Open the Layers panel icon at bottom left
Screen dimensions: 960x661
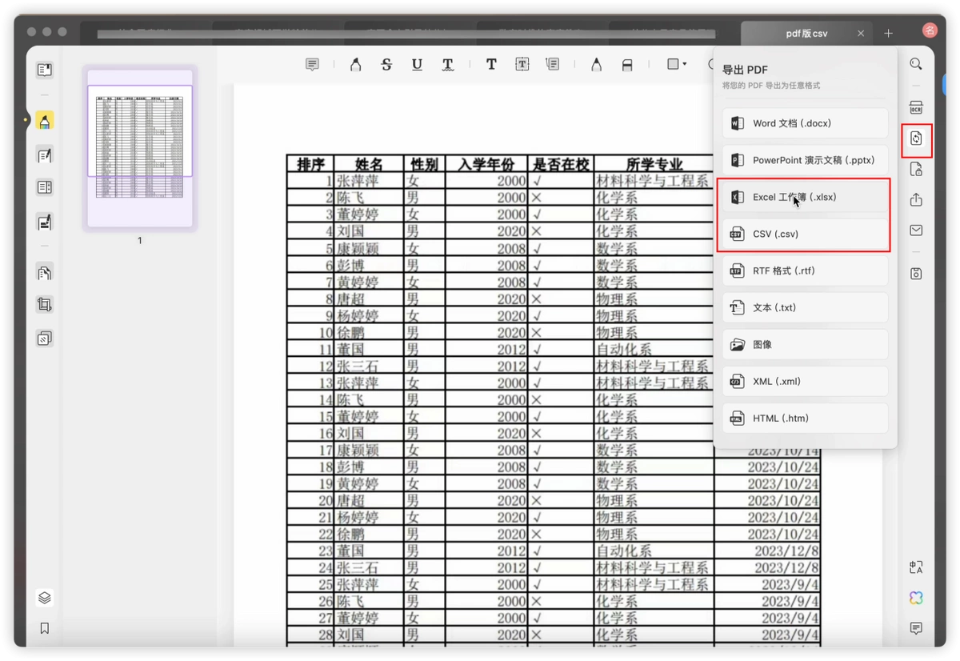click(45, 598)
